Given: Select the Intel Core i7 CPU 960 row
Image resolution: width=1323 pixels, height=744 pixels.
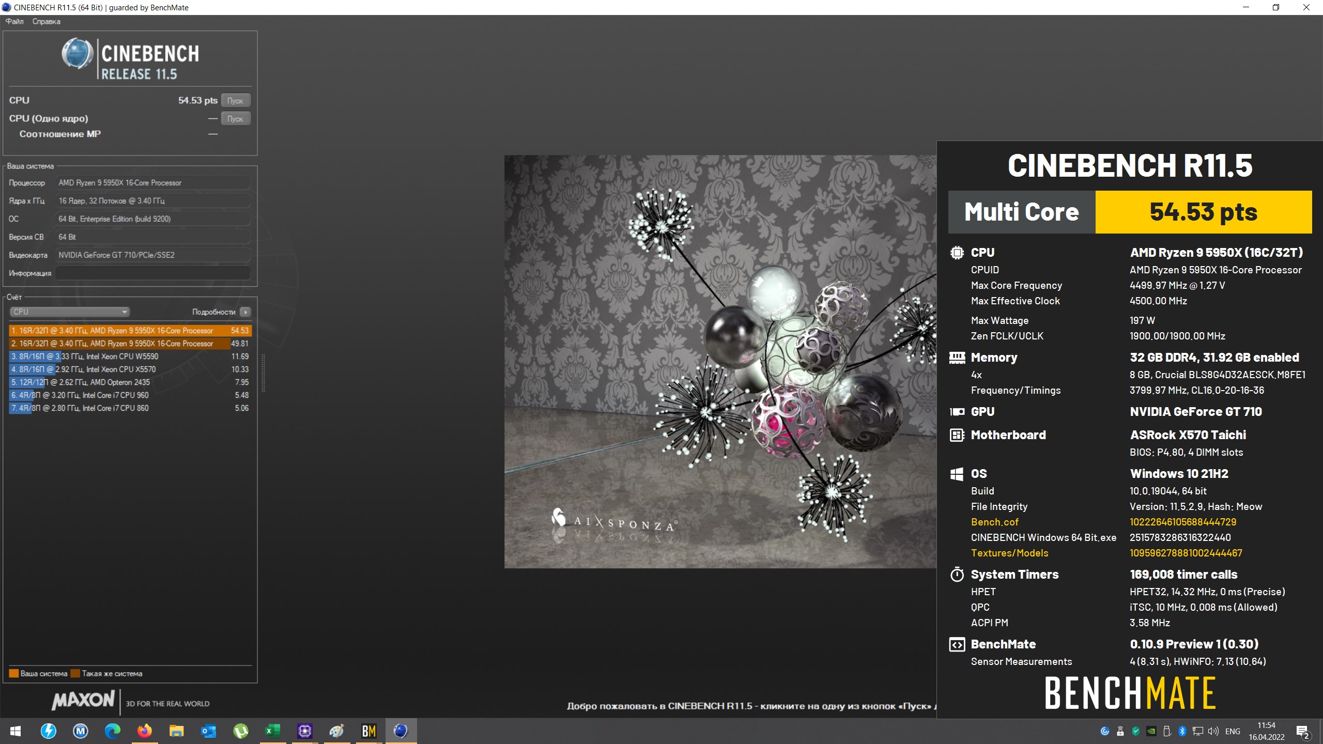Looking at the screenshot, I should coord(130,395).
